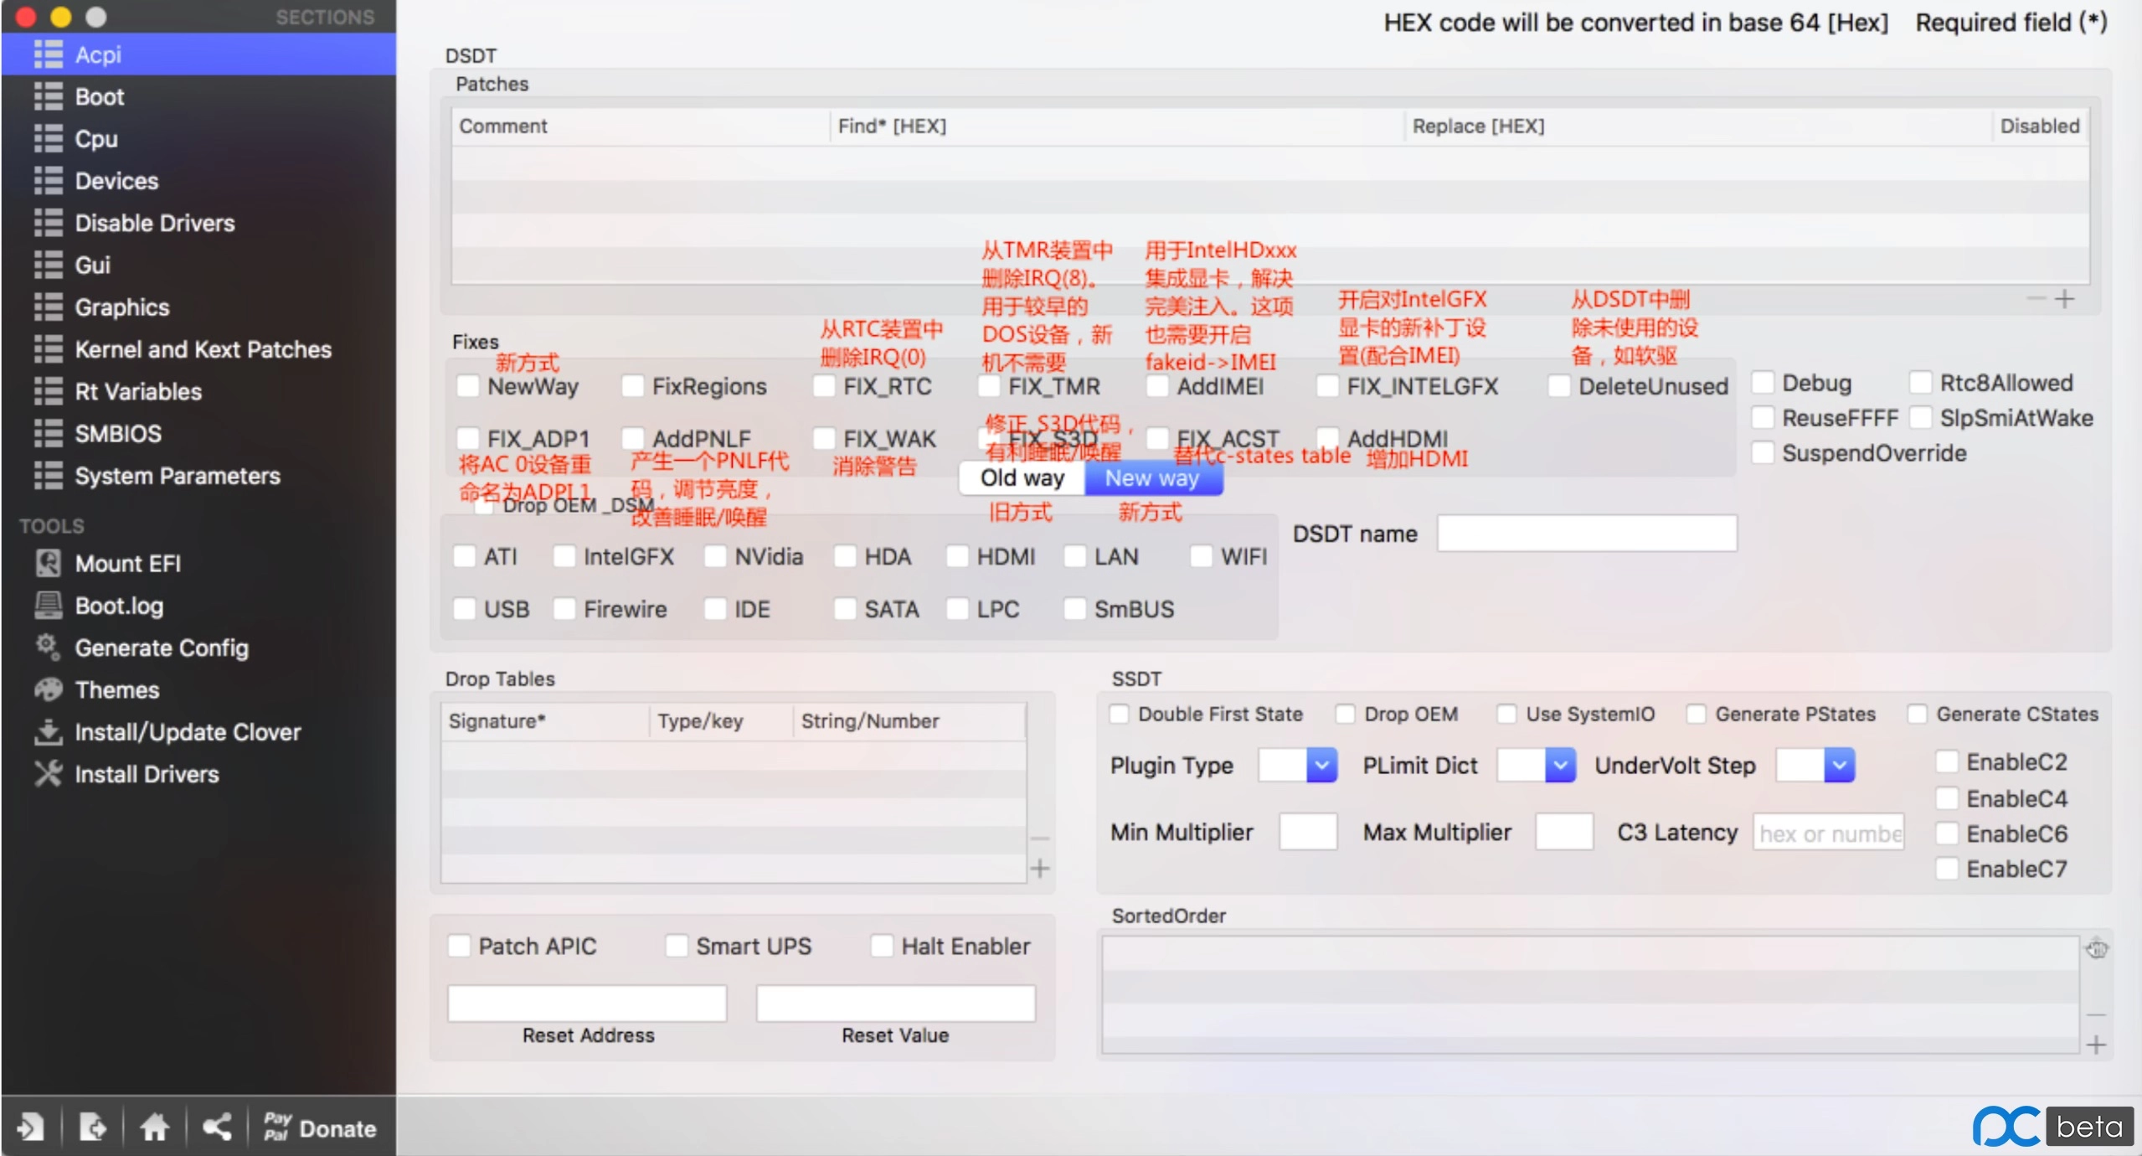The width and height of the screenshot is (2142, 1156).
Task: Enable the NewWay fix checkbox
Action: pos(467,386)
